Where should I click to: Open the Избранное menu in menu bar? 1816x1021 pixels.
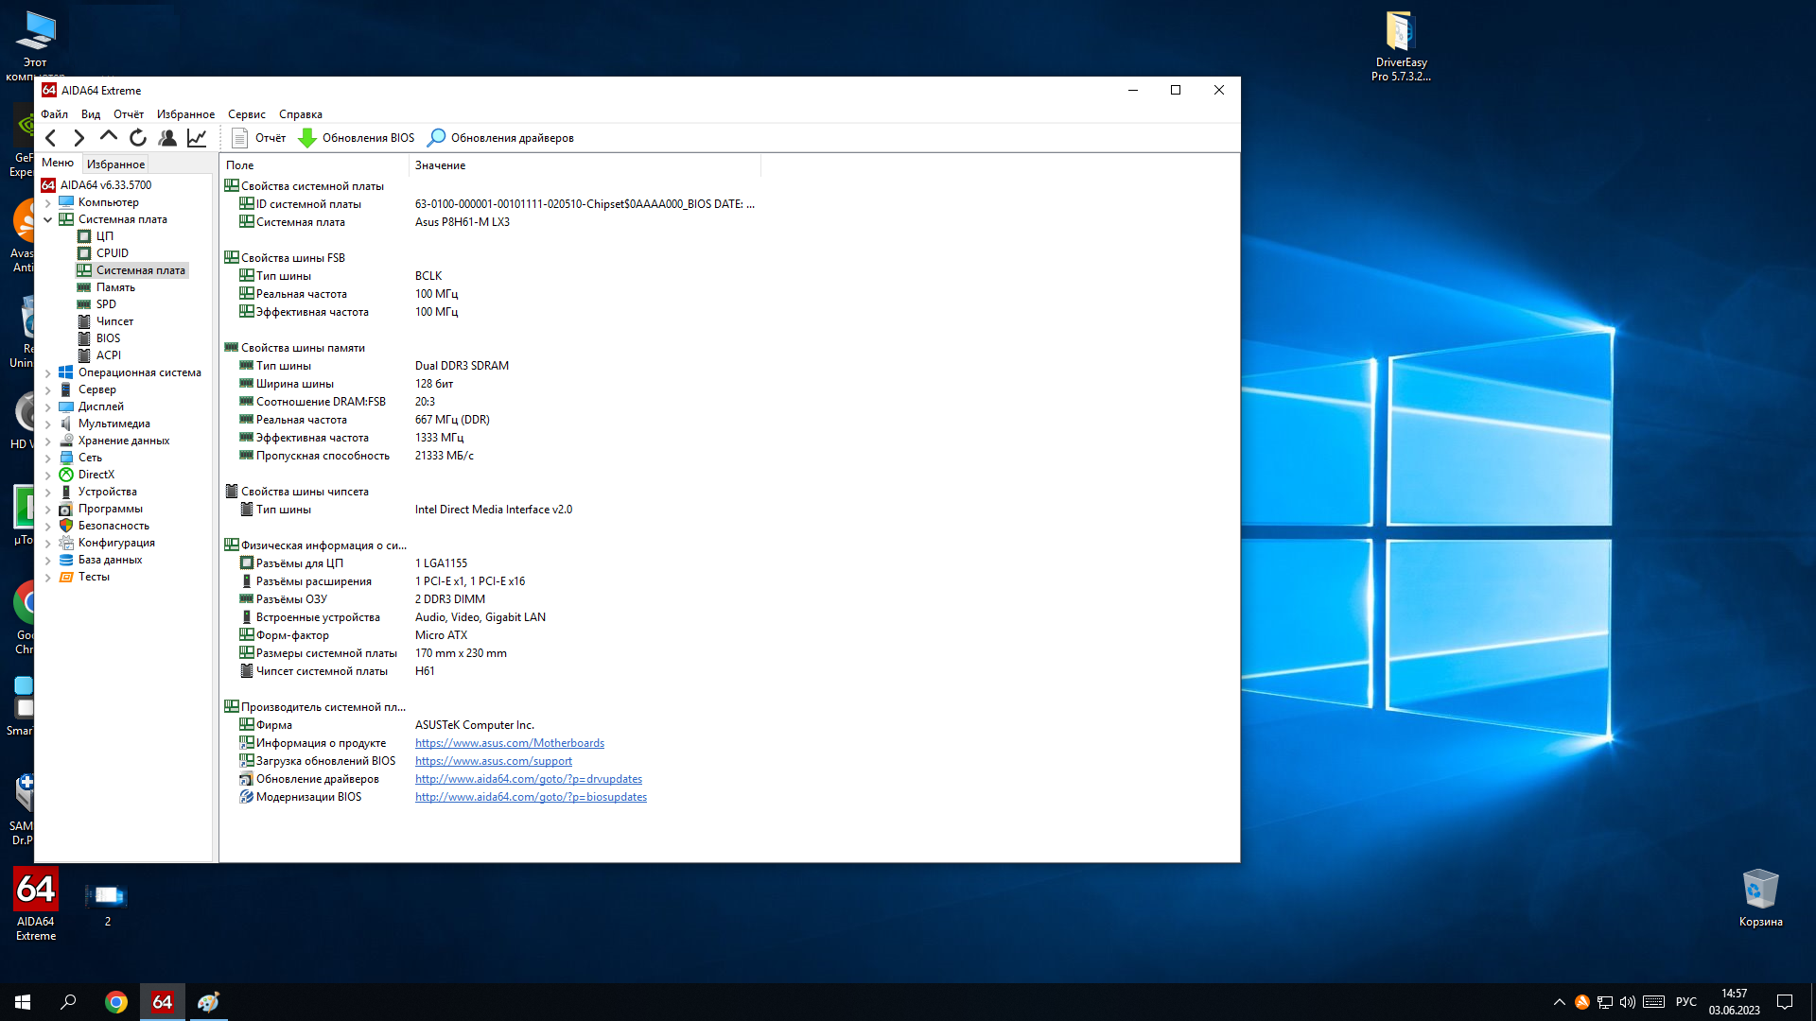(185, 114)
